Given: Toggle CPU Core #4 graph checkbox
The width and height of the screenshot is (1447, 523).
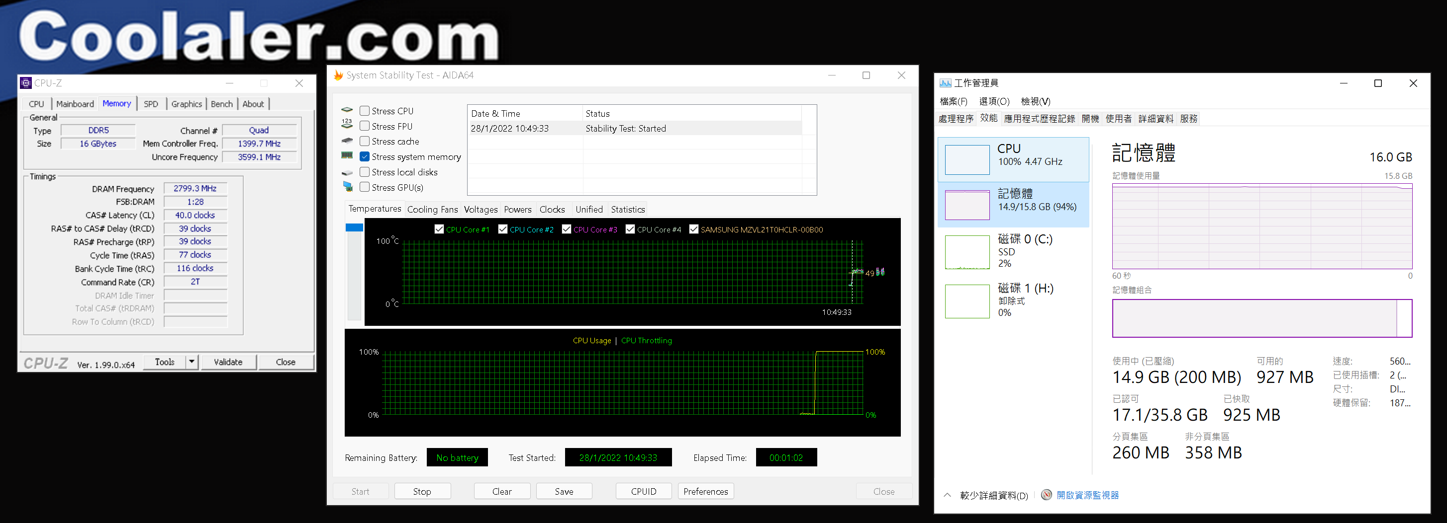Looking at the screenshot, I should [x=630, y=229].
